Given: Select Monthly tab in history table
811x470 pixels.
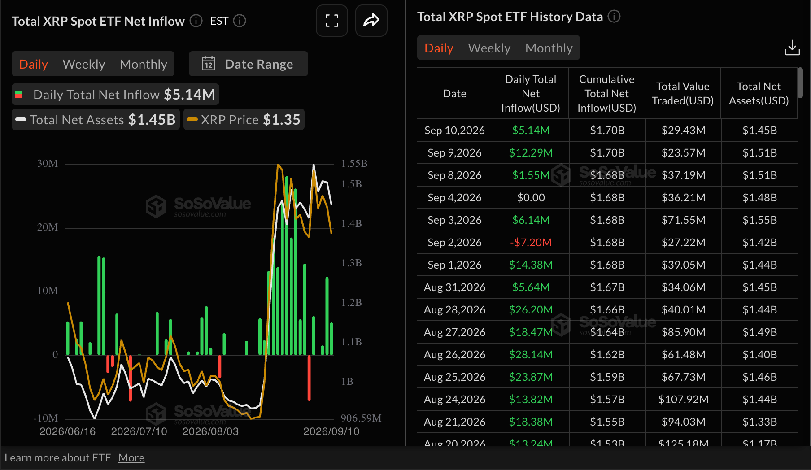Looking at the screenshot, I should tap(549, 48).
